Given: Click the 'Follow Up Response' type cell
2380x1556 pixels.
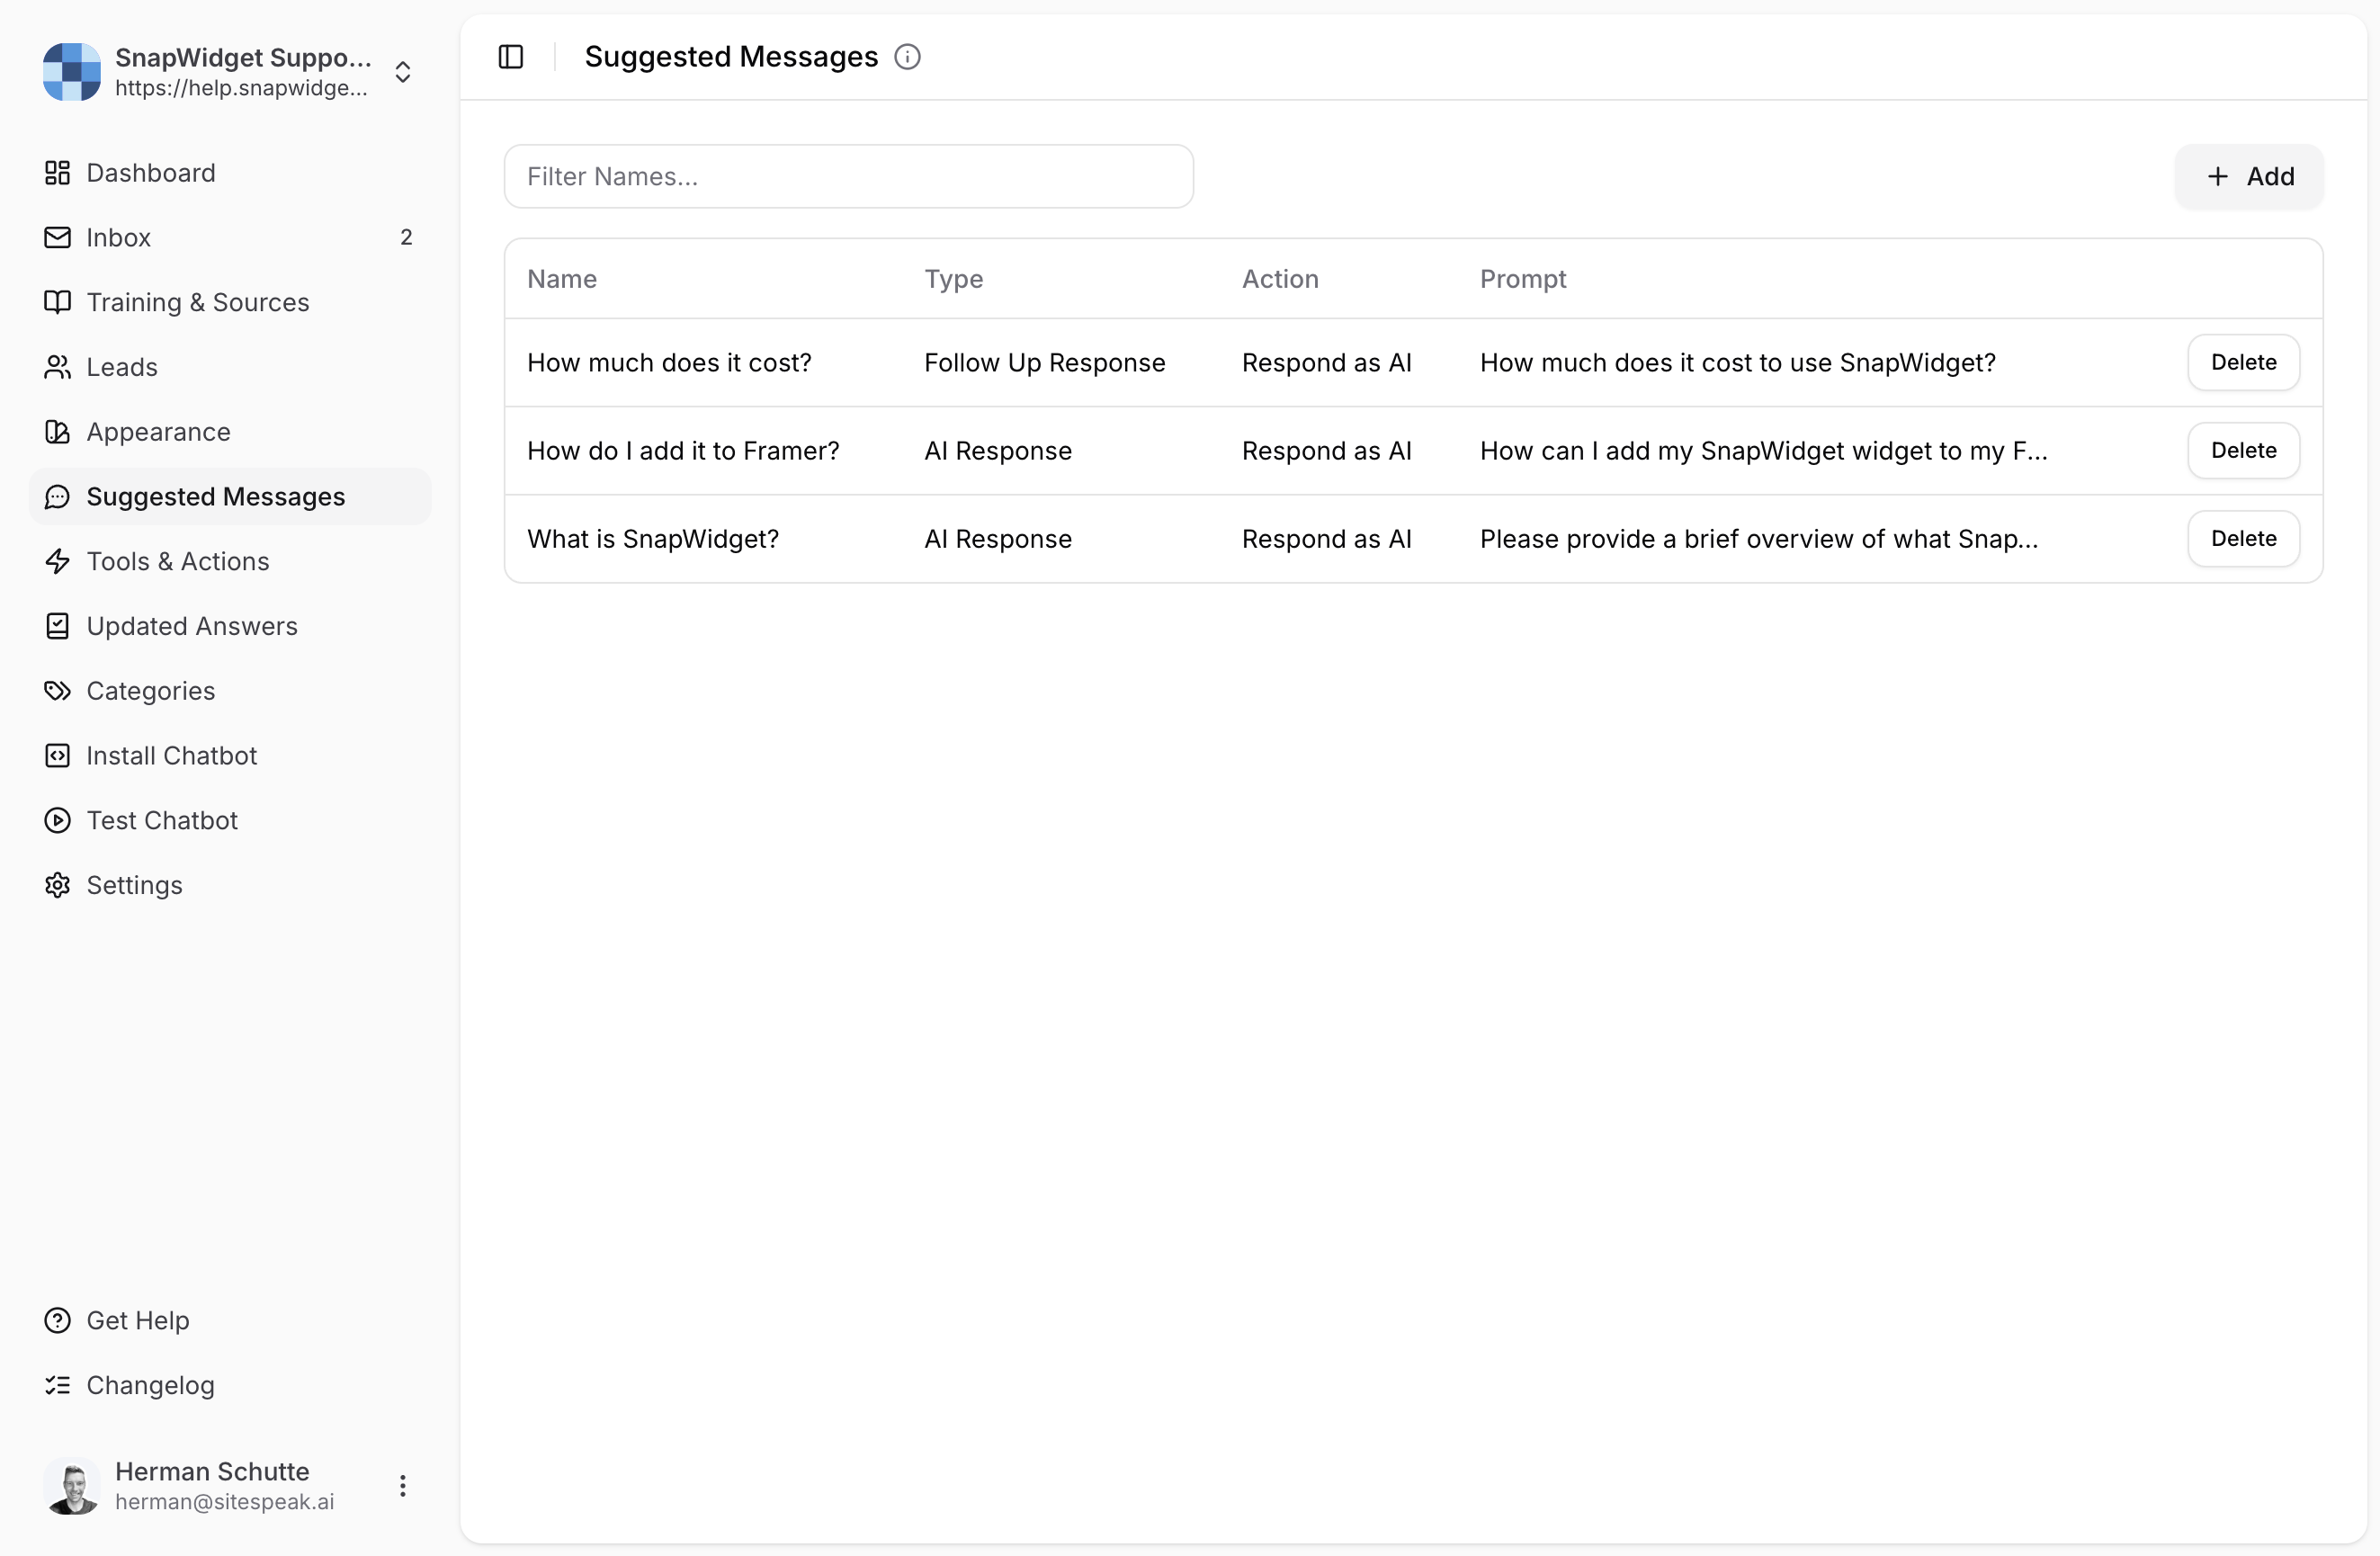Looking at the screenshot, I should (x=1045, y=363).
